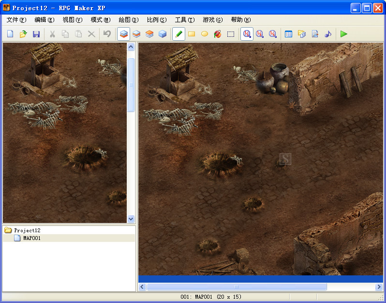Click the Paste clipboard icon
Viewport: 386px width, 303px height.
click(x=78, y=34)
